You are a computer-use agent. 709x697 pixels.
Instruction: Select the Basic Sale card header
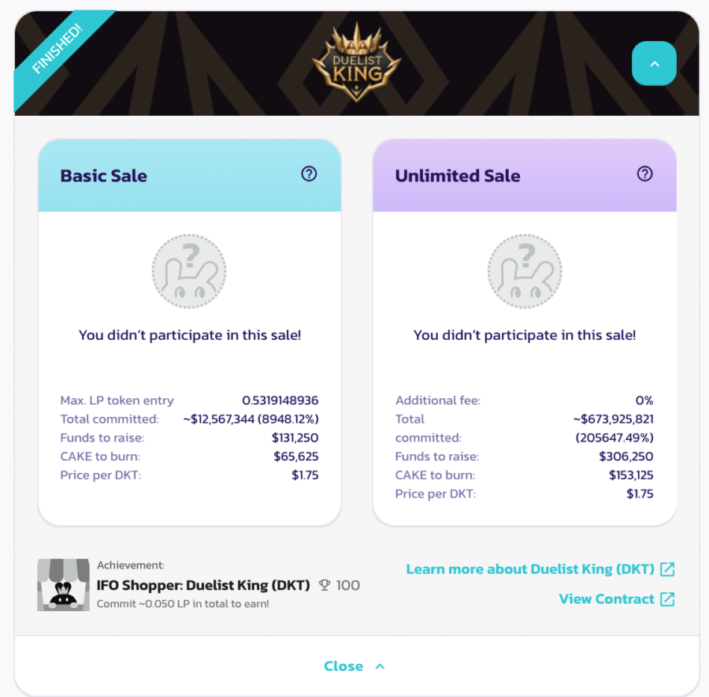189,176
